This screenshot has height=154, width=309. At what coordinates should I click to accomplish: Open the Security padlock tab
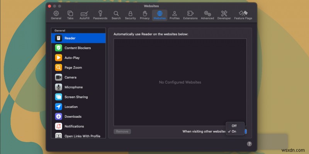pos(130,15)
